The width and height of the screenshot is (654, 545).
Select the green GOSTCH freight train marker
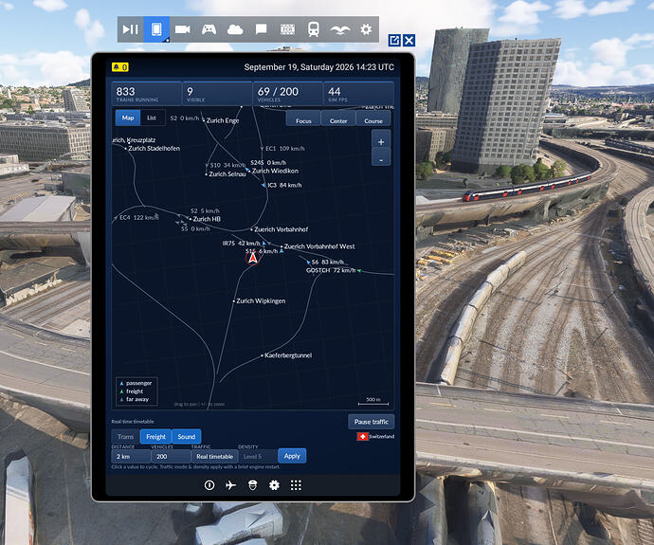click(359, 271)
